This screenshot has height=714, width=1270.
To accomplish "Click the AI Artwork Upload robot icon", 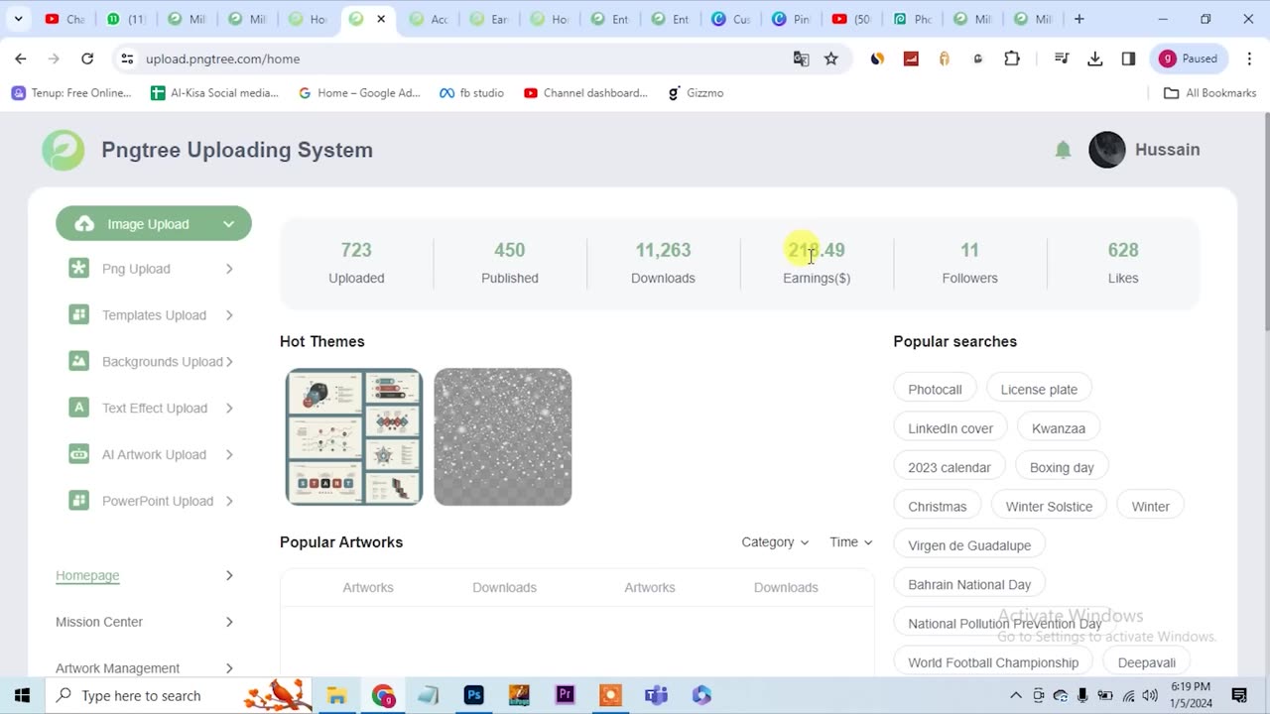I will pyautogui.click(x=78, y=454).
